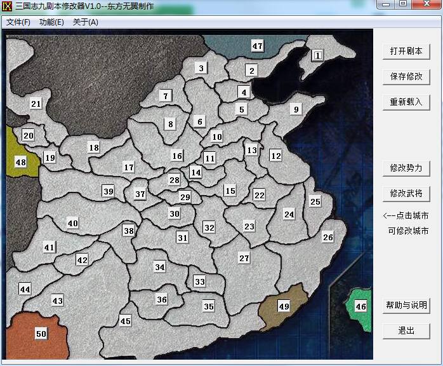Select city 2 on the map
This screenshot has height=366, width=443.
(x=251, y=71)
